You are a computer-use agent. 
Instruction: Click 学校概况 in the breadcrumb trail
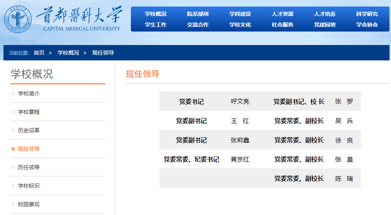68,53
